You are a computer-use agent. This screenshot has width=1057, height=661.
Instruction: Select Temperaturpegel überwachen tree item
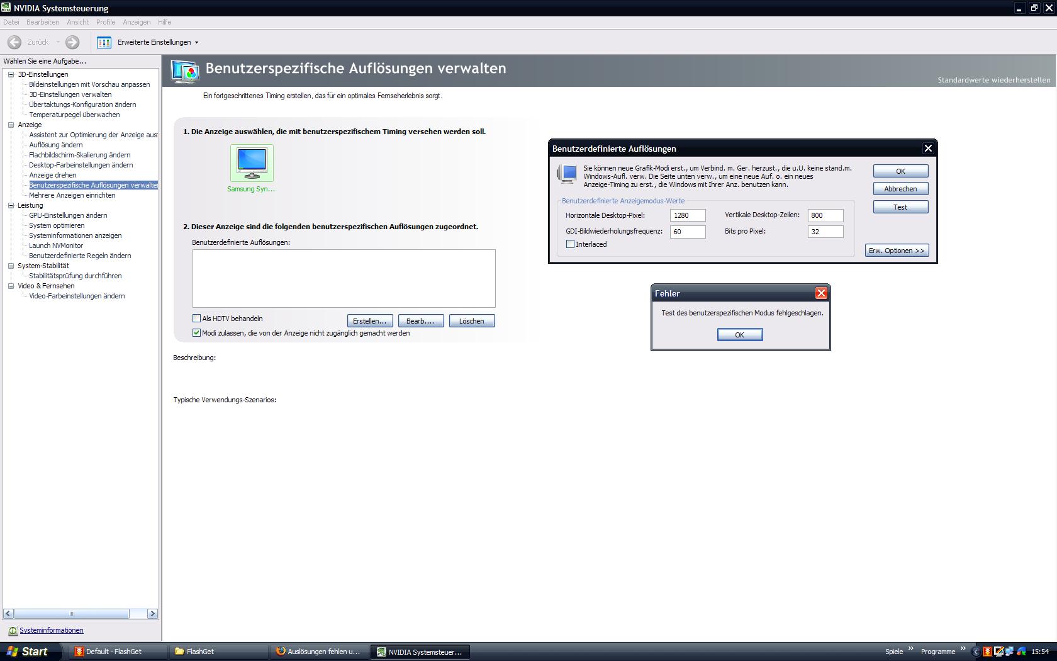[x=74, y=115]
